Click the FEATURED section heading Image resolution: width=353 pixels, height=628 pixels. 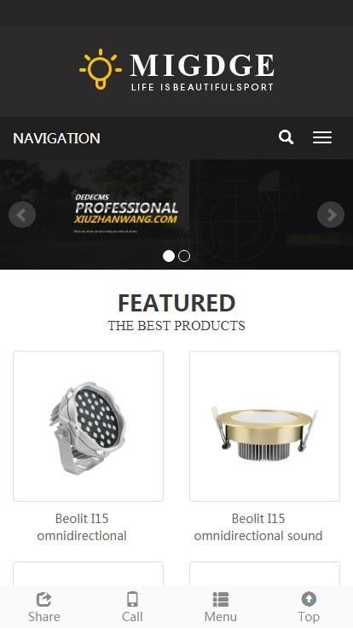pyautogui.click(x=176, y=303)
